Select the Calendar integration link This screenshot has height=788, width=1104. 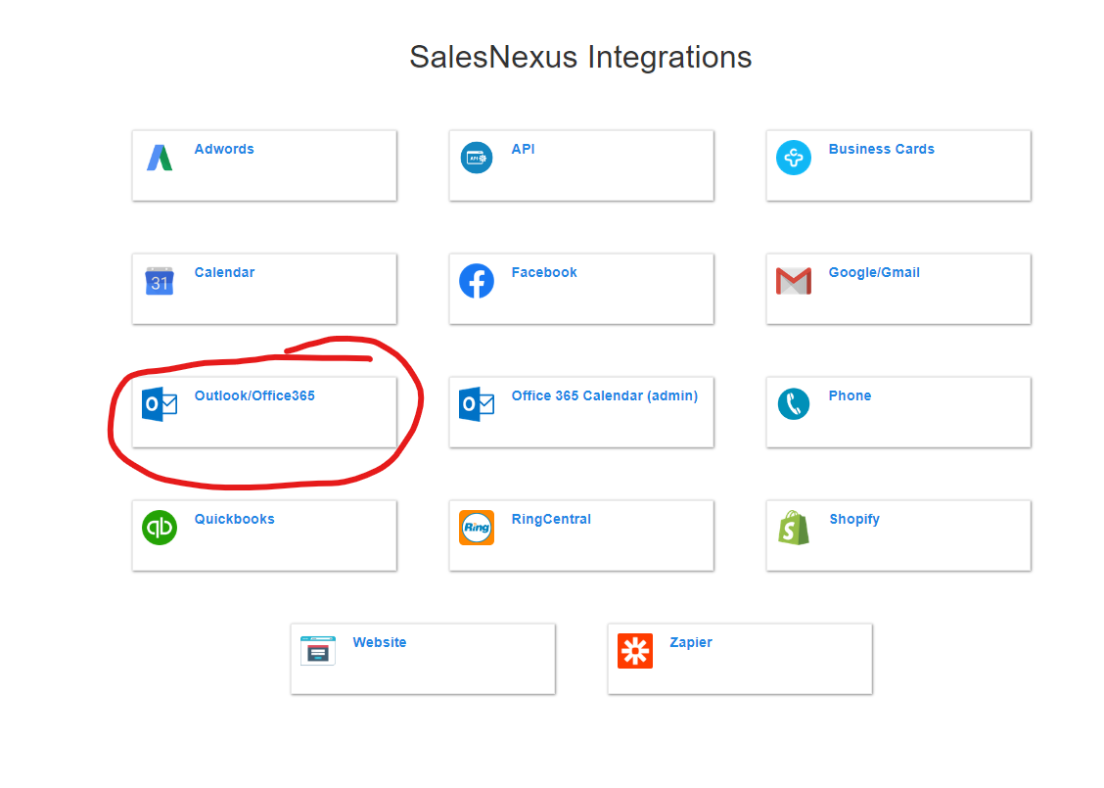pos(224,272)
